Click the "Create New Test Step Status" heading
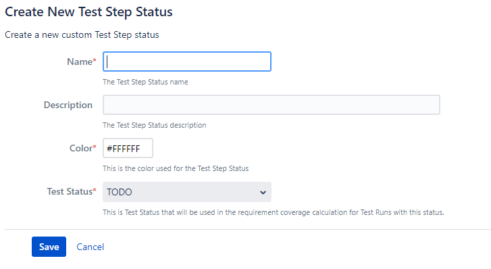The image size is (491, 269). (x=88, y=12)
